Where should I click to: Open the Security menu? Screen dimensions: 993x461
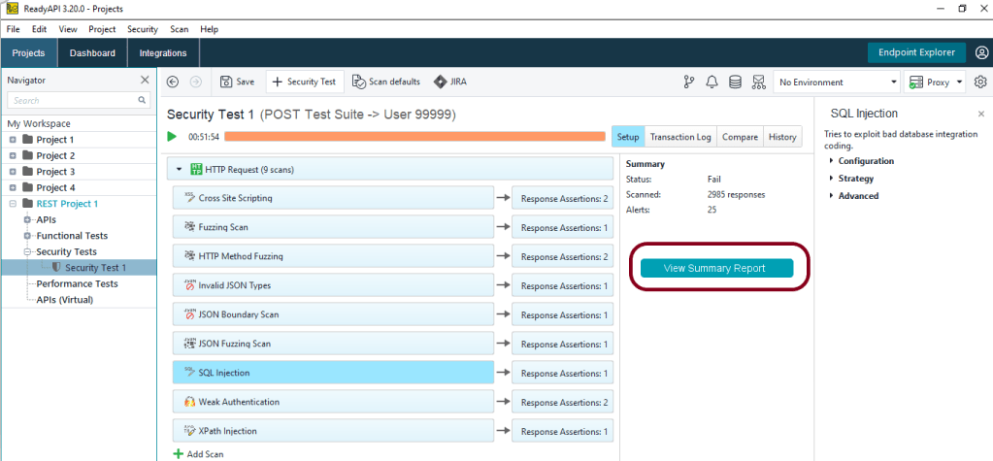coord(143,29)
